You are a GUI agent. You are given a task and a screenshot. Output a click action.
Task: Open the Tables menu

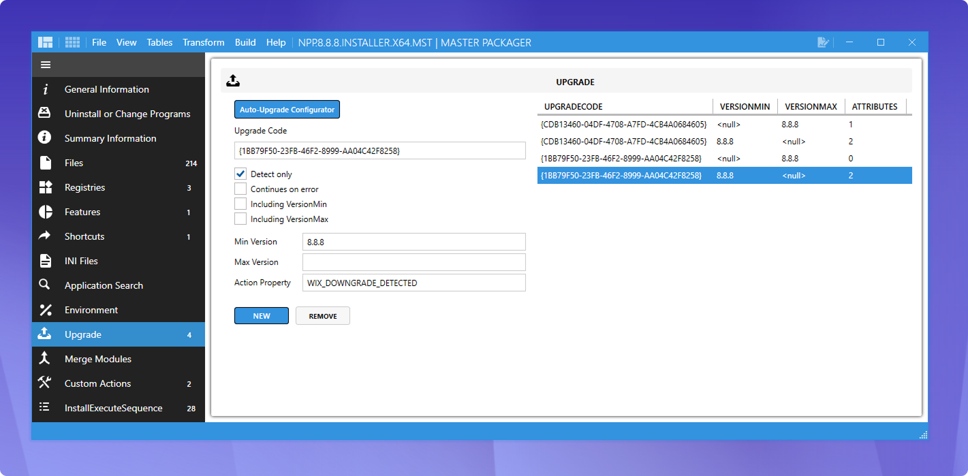click(159, 42)
